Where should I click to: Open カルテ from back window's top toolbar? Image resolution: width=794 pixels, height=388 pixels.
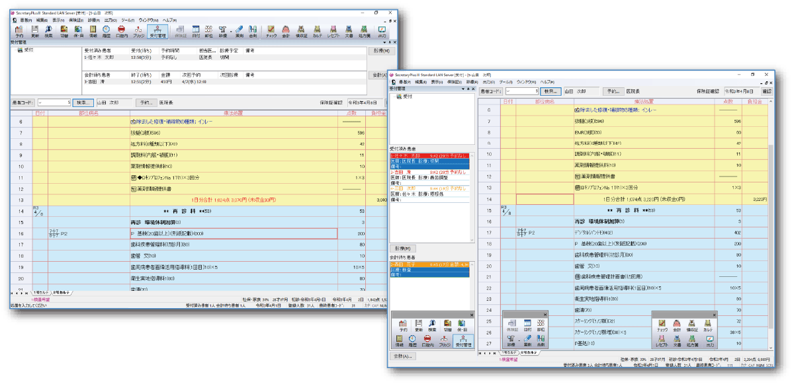click(318, 30)
